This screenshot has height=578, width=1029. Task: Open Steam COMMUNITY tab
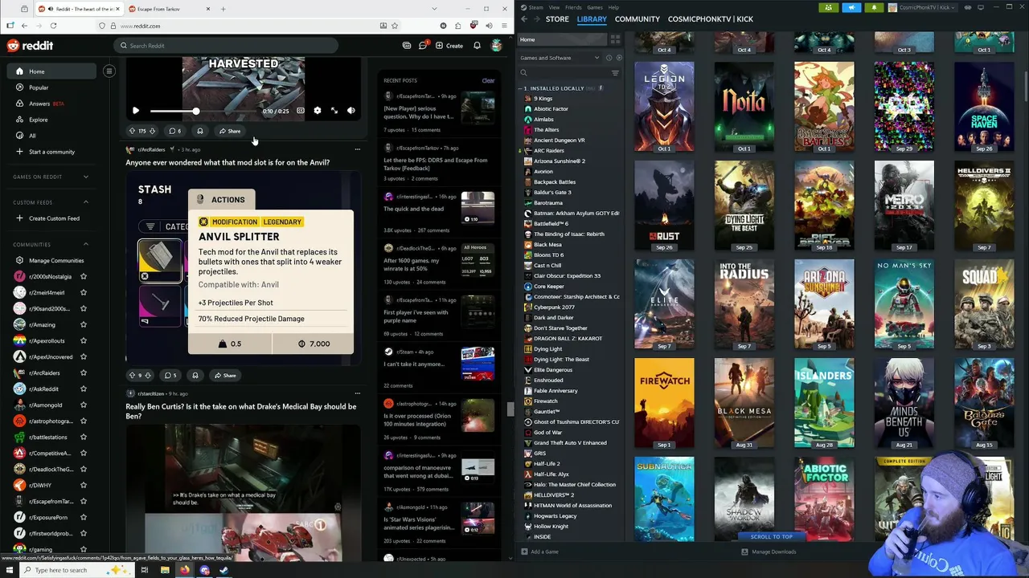(637, 18)
